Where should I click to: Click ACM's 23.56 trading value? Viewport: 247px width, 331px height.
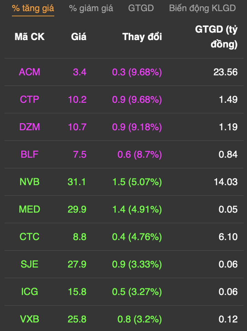(225, 72)
